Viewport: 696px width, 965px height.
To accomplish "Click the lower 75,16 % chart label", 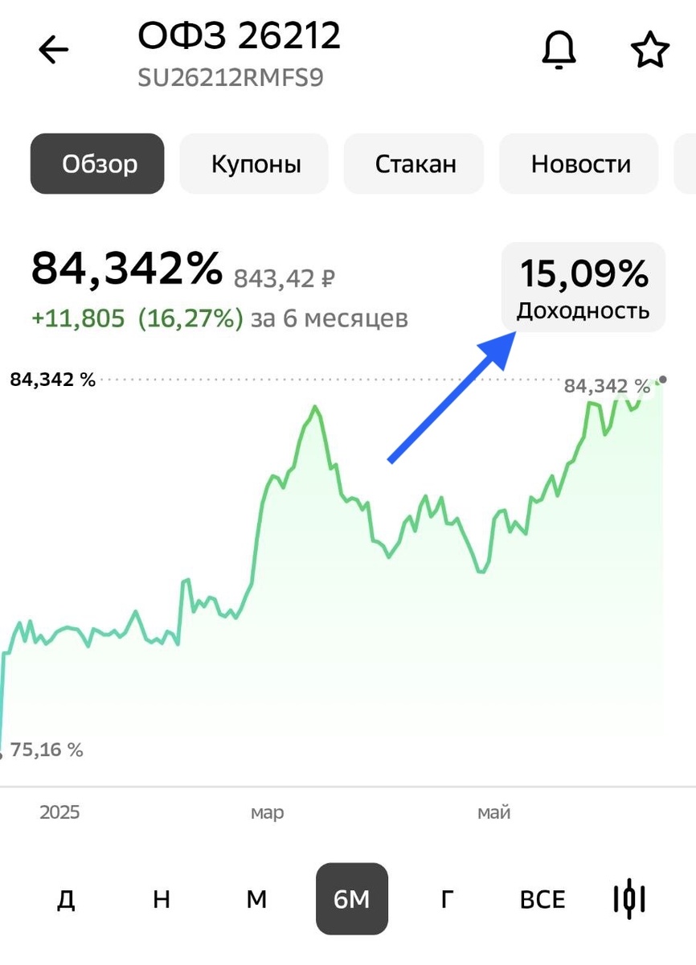I will (44, 749).
